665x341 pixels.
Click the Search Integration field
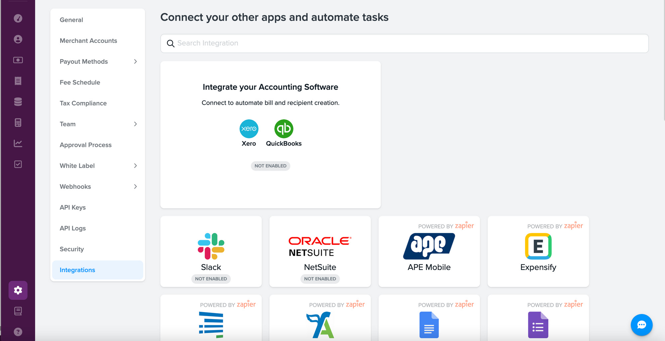[x=404, y=43]
